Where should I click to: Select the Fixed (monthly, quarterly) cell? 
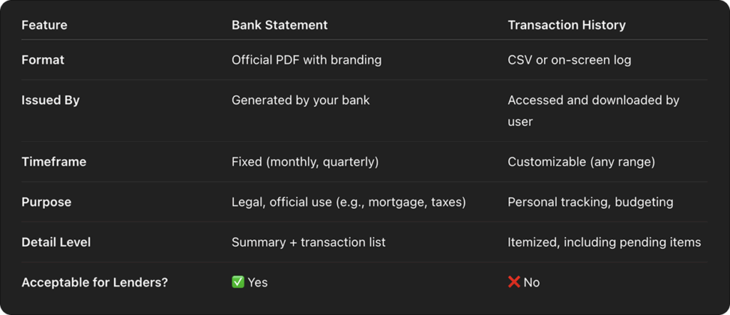point(305,162)
